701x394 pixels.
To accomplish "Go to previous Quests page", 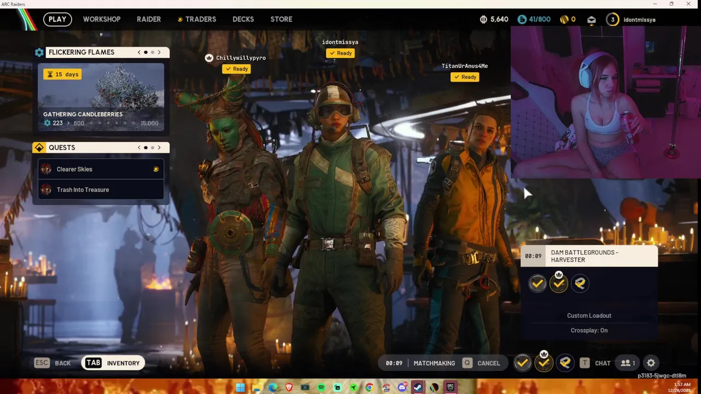I will point(139,148).
